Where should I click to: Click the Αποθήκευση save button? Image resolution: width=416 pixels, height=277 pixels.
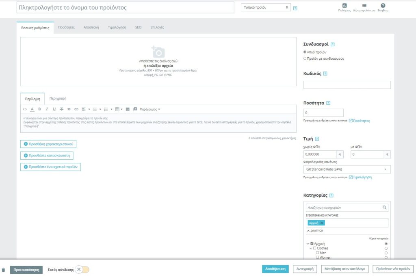click(x=275, y=269)
